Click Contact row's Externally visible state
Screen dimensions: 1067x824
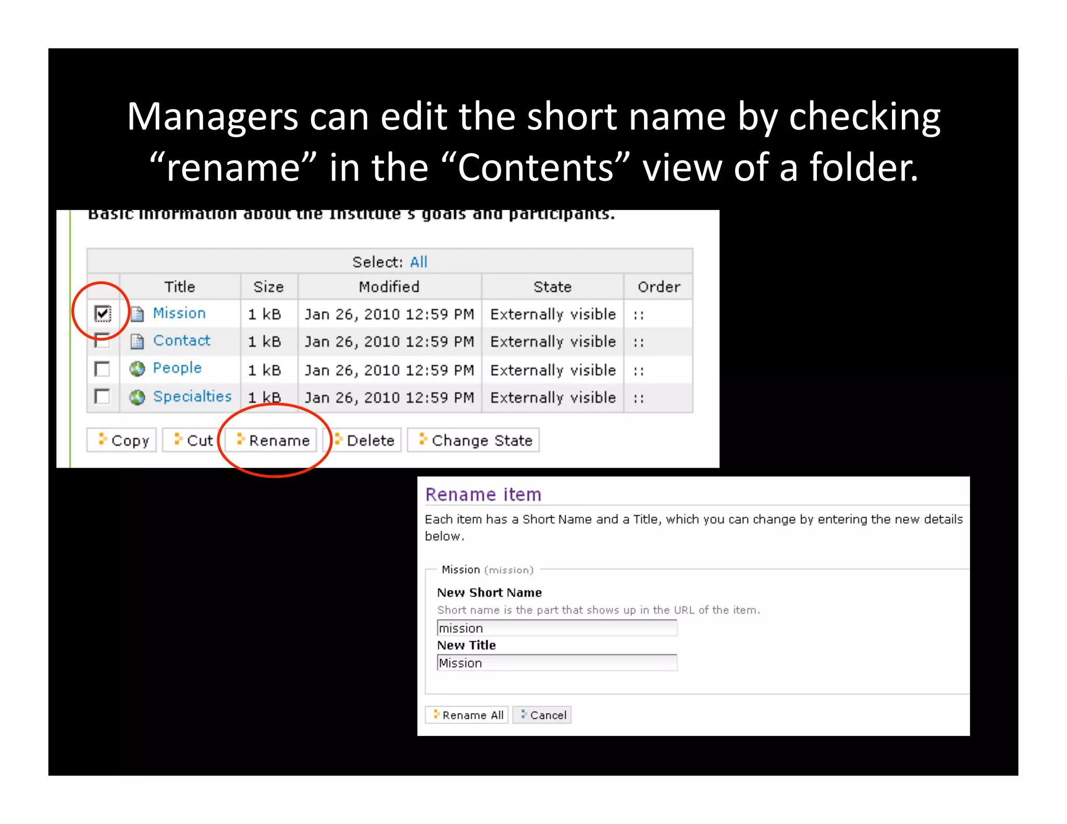coord(553,342)
